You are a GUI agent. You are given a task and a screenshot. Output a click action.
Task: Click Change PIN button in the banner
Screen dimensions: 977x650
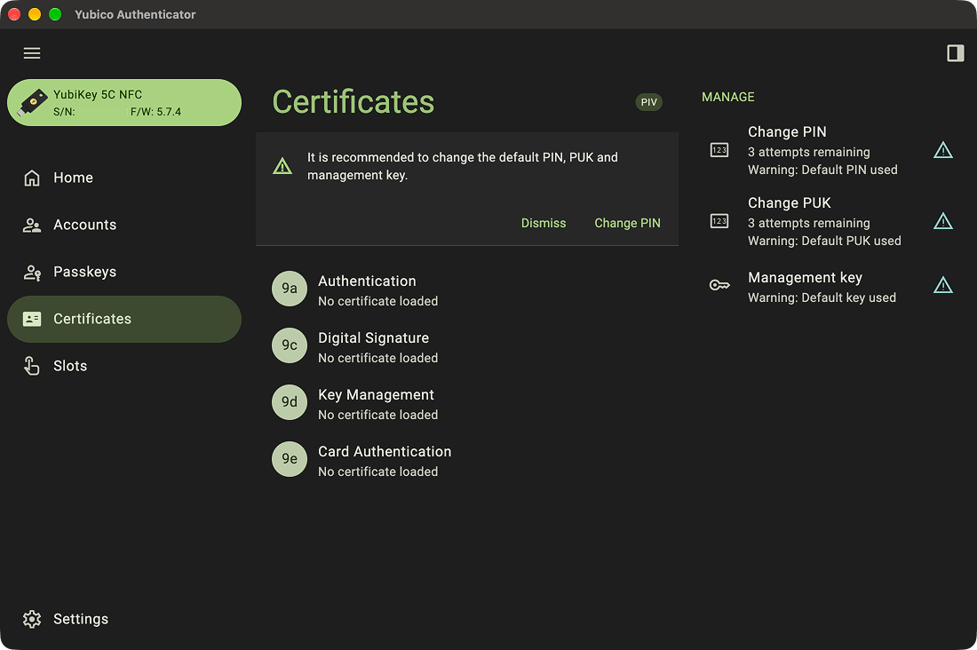627,223
